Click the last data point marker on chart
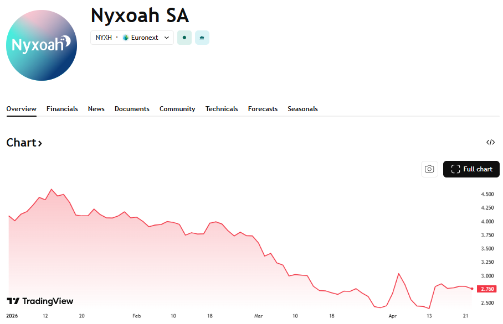503x324 pixels. pyautogui.click(x=471, y=289)
